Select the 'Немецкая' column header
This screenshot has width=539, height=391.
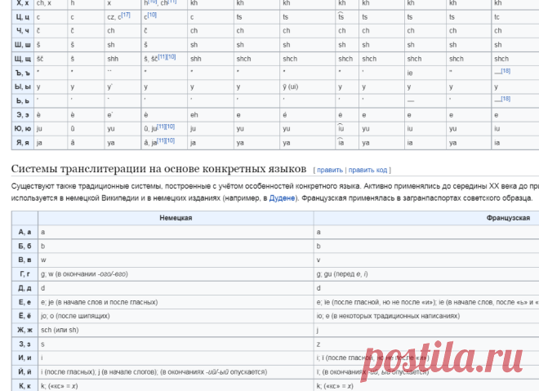click(176, 218)
